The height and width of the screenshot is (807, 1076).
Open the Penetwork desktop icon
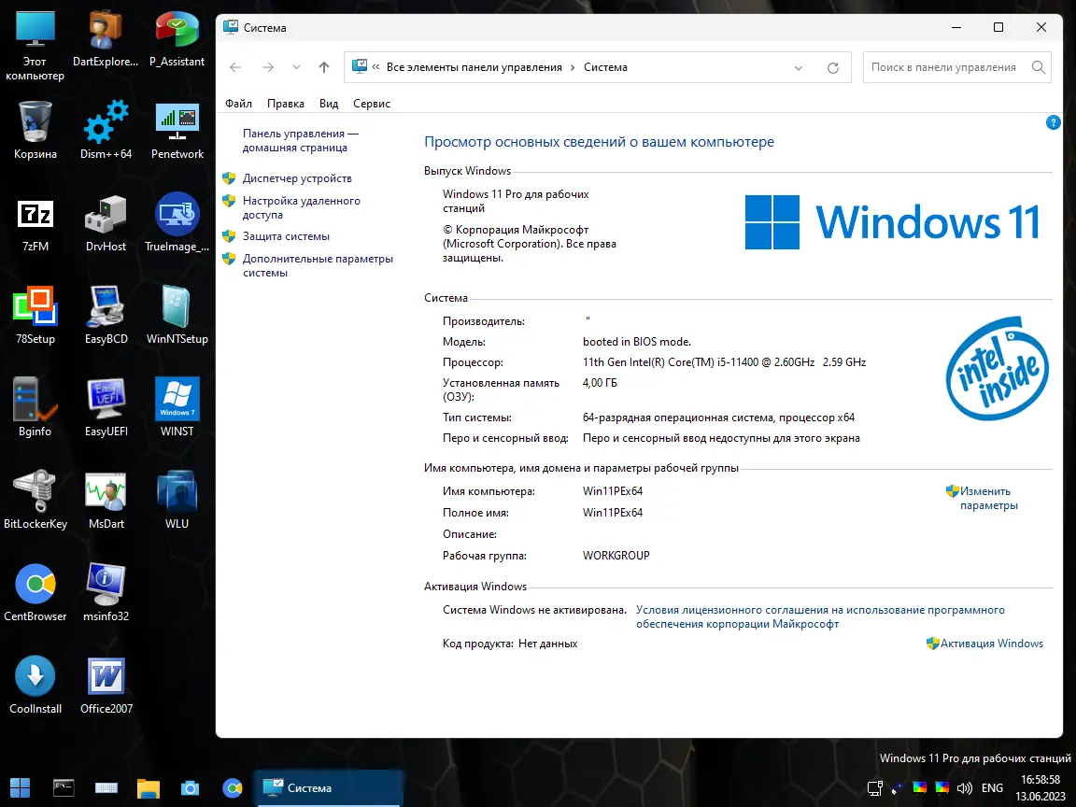pyautogui.click(x=177, y=131)
